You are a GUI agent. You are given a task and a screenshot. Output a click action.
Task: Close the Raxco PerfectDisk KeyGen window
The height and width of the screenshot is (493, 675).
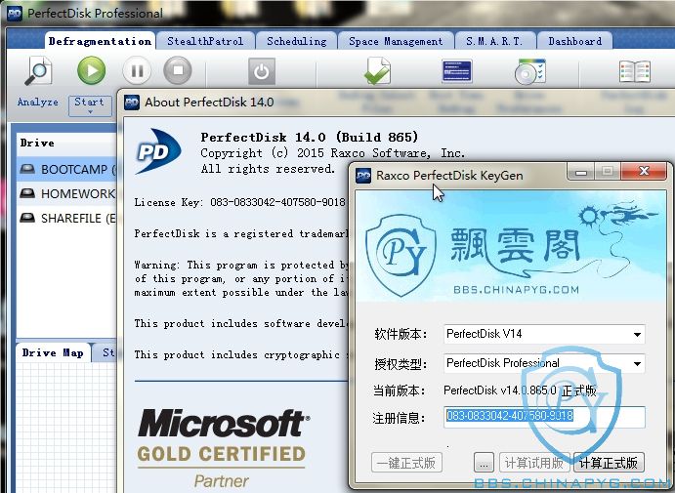(645, 172)
